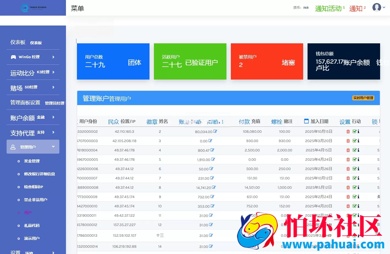Click the person icon beside 管理用户
390x254 pixels.
(13, 147)
